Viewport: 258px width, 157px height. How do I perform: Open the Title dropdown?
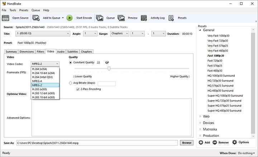coord(43,34)
